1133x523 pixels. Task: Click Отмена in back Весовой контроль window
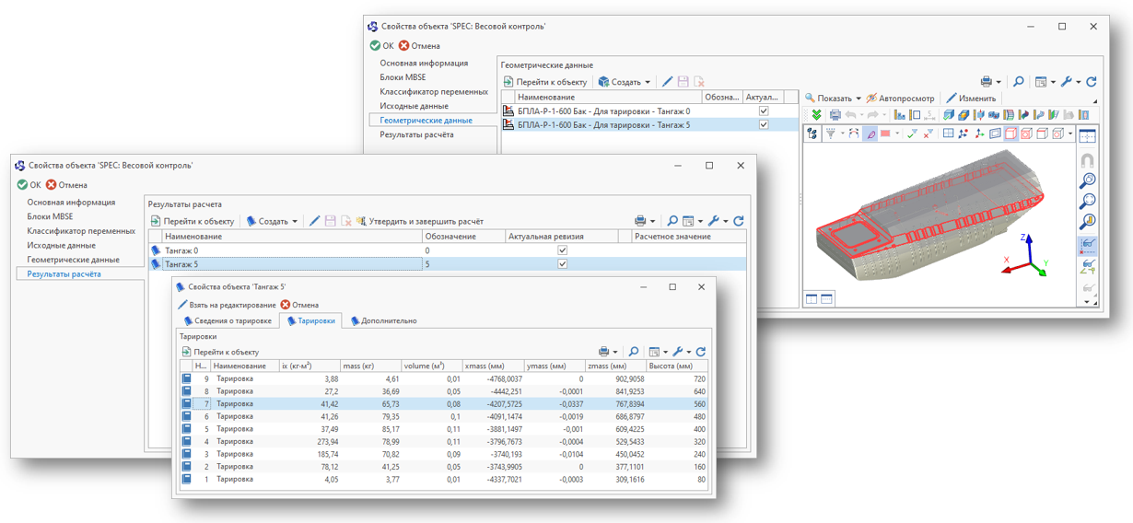coord(418,46)
